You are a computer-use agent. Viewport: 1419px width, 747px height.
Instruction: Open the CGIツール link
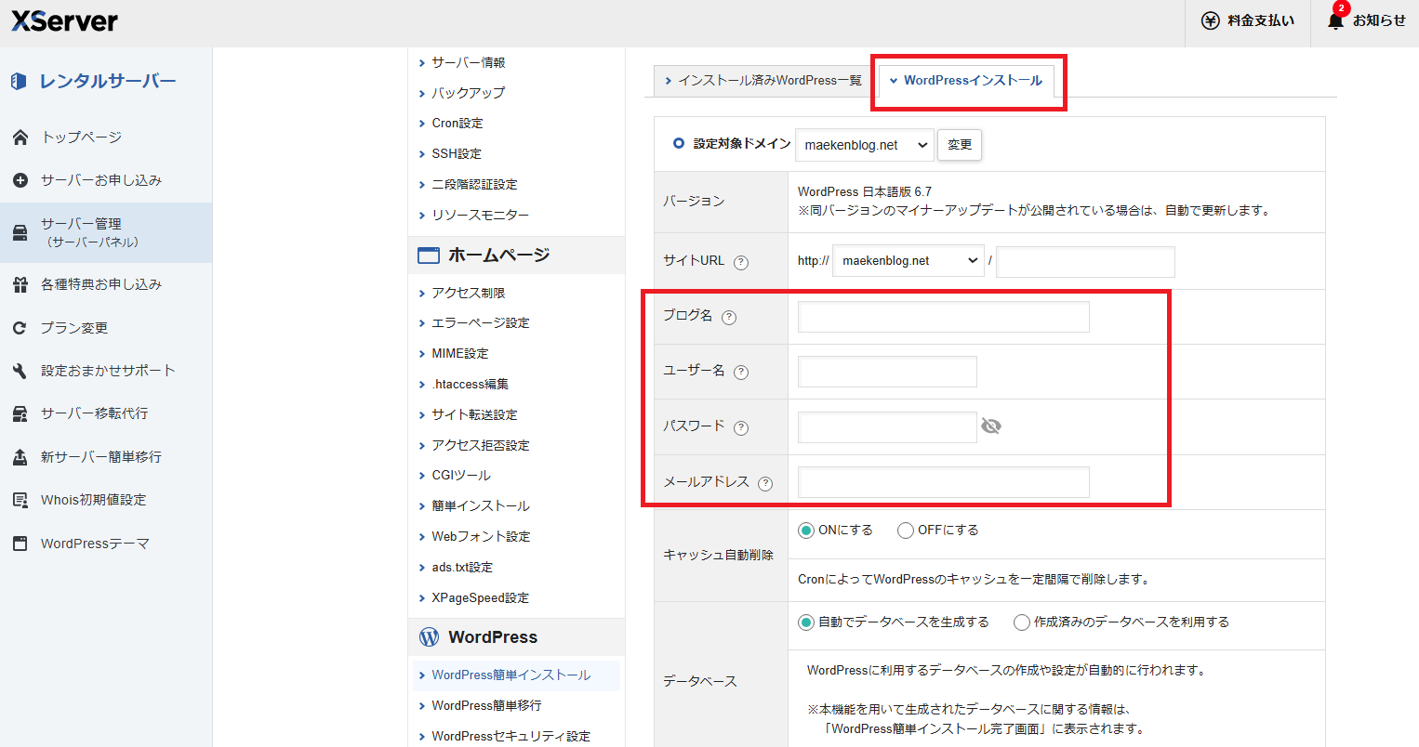[461, 476]
